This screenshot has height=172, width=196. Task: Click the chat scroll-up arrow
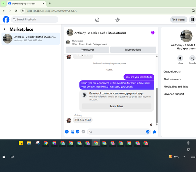pos(156,56)
